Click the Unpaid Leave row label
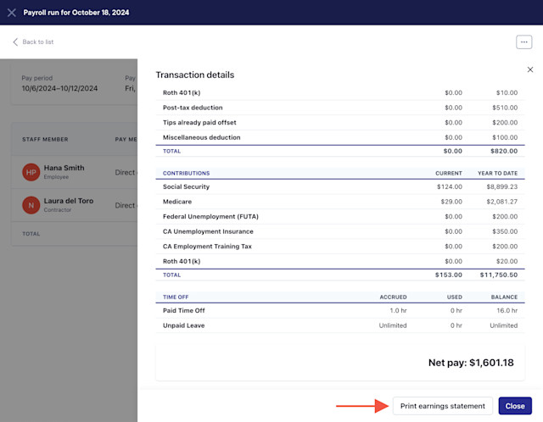The width and height of the screenshot is (543, 422). (x=183, y=325)
